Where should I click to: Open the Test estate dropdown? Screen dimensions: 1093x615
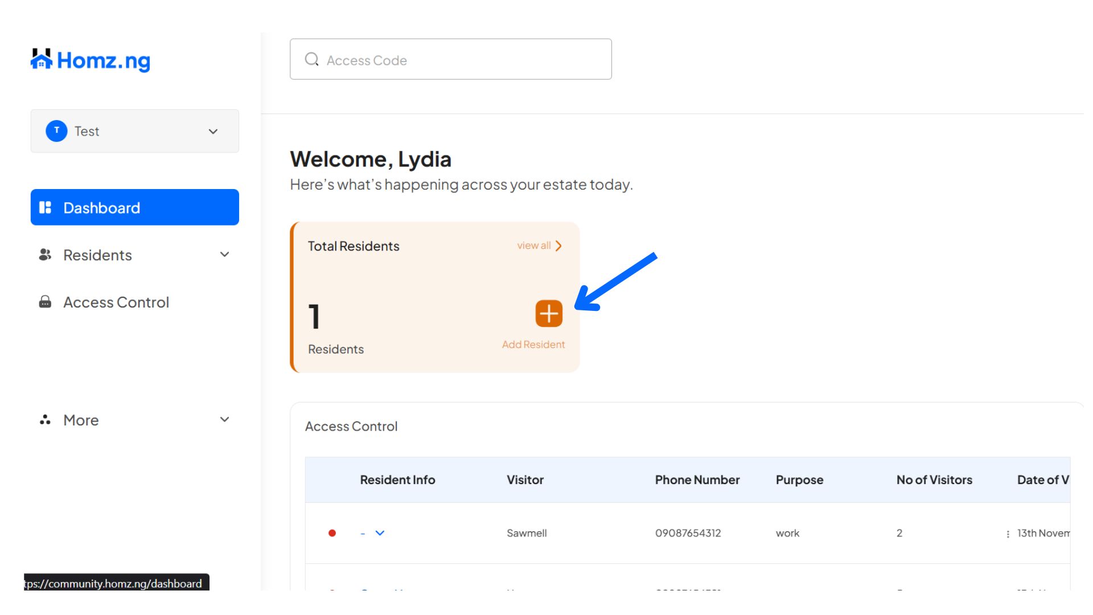tap(213, 132)
